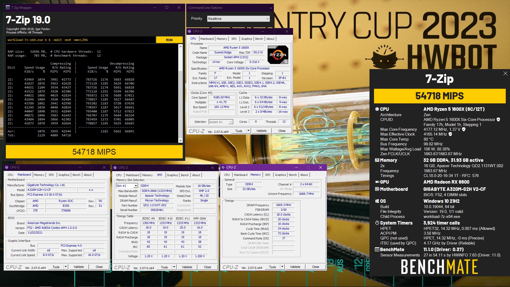Screen dimensions: 510x287
Task: Open the Slot #2 dropdown in SPD window
Action: pos(127,186)
